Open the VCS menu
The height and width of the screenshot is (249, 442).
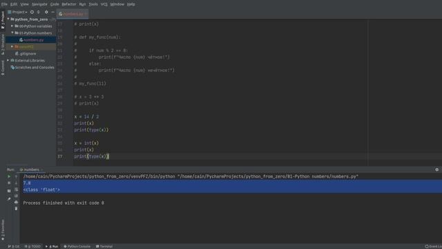pyautogui.click(x=104, y=4)
